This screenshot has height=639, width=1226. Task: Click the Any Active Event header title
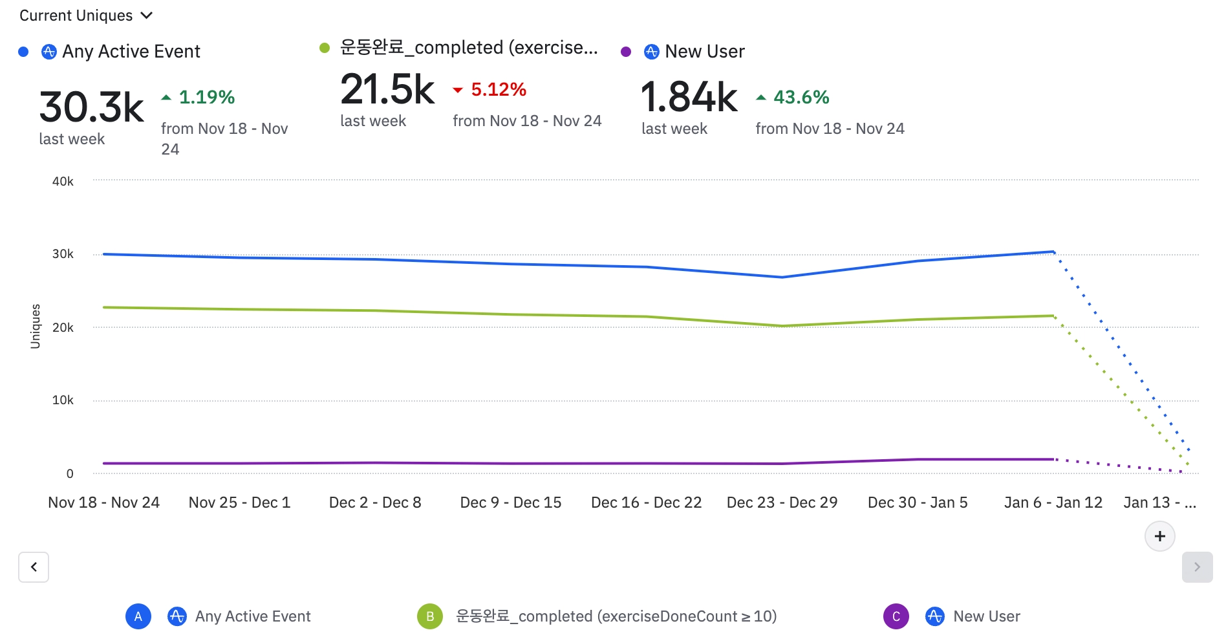131,52
